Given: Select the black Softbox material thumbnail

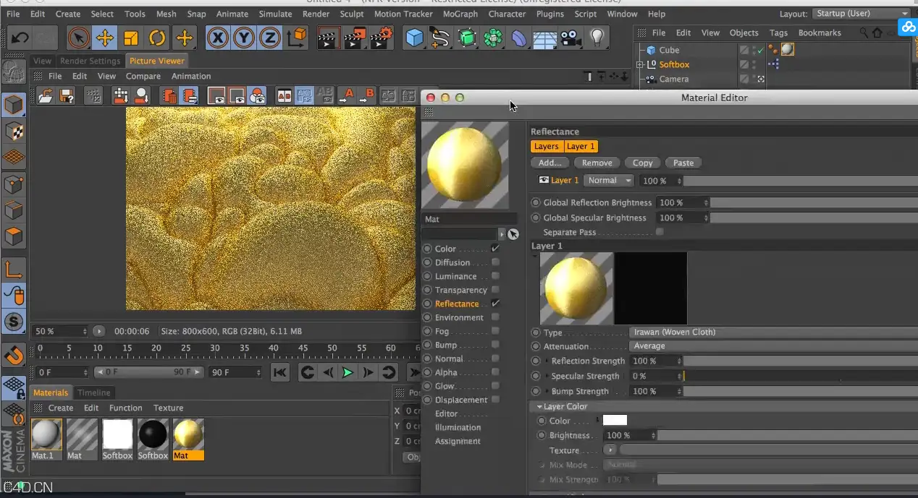Looking at the screenshot, I should point(153,434).
